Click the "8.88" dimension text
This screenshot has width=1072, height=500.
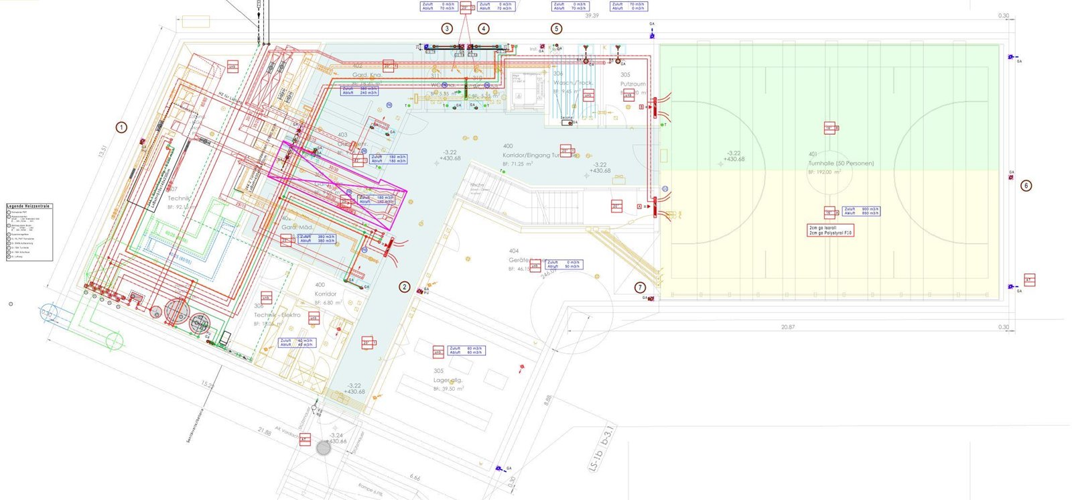pyautogui.click(x=547, y=401)
